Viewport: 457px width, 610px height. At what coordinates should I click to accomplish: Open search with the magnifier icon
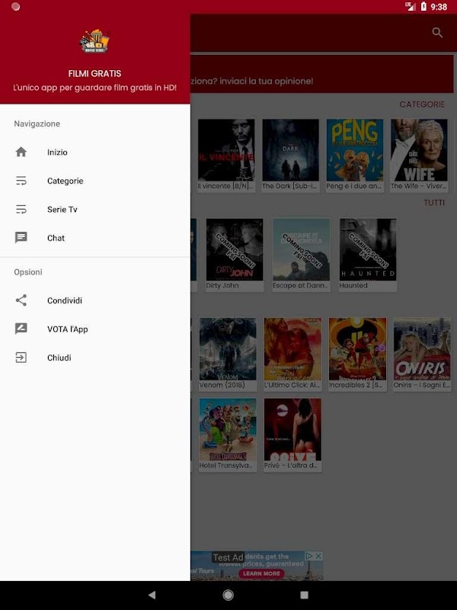[x=437, y=33]
